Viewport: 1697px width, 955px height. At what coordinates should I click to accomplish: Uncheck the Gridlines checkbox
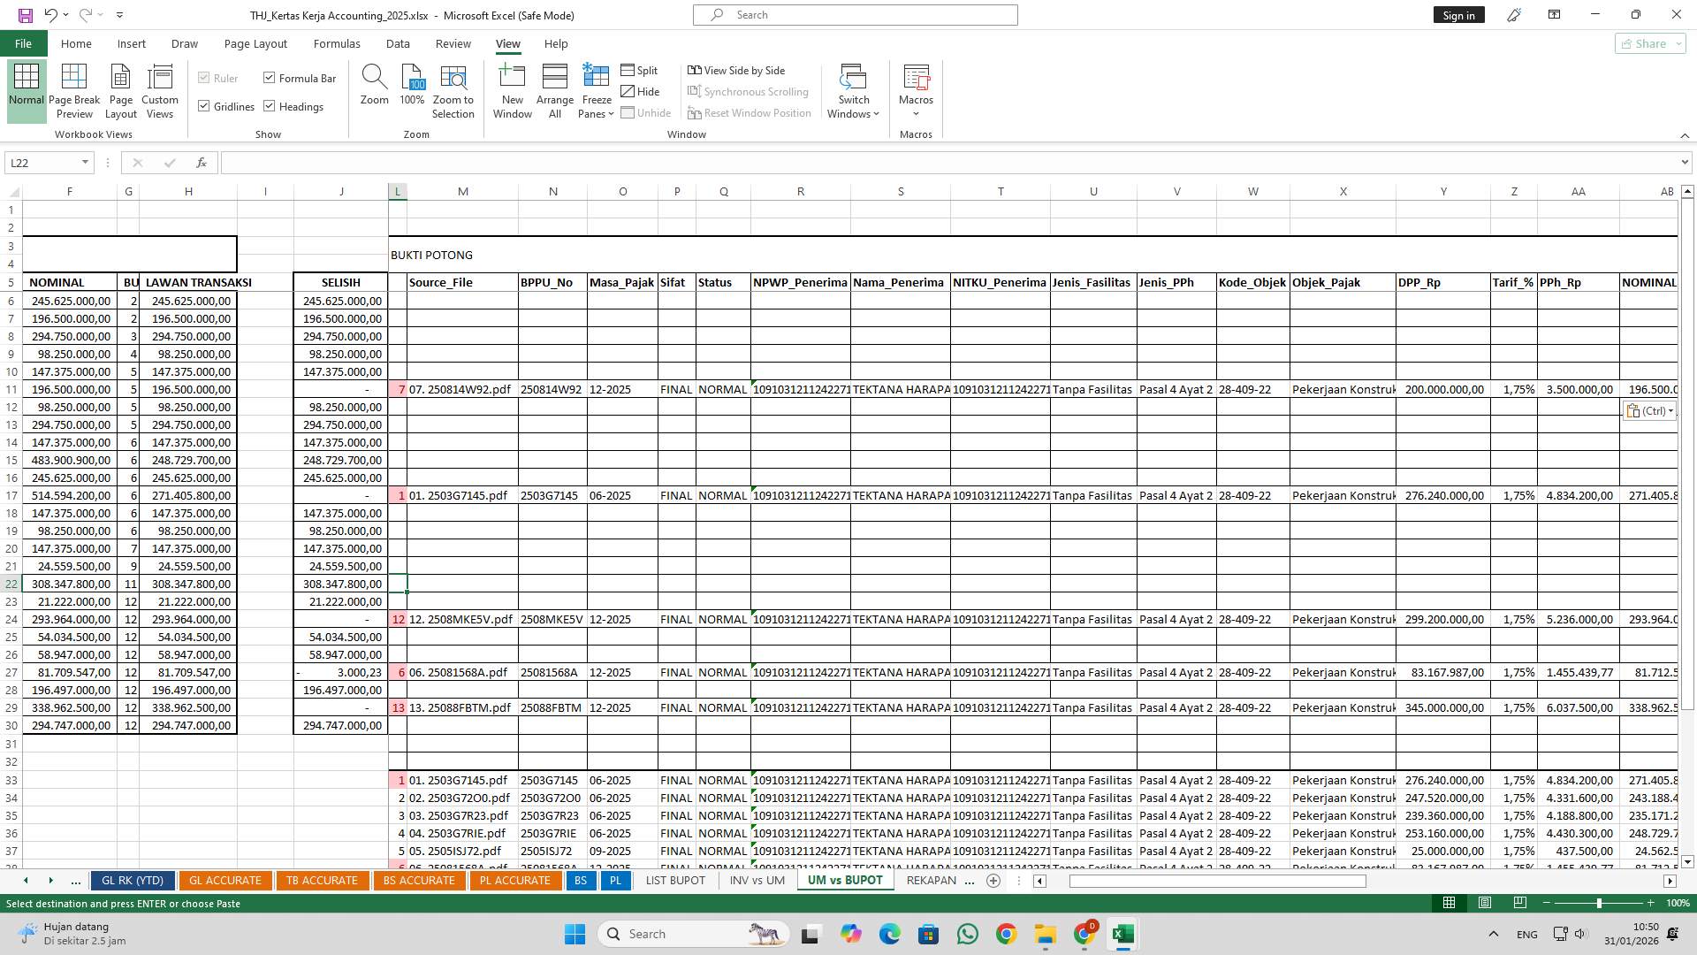204,106
